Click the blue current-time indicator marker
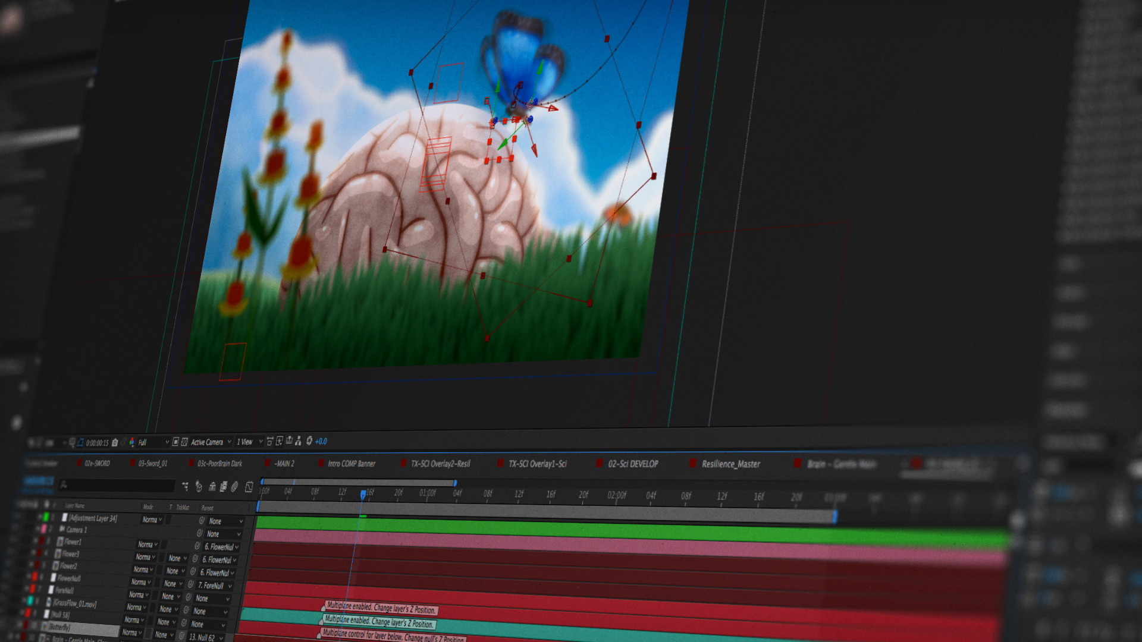Viewport: 1142px width, 642px height. point(363,495)
